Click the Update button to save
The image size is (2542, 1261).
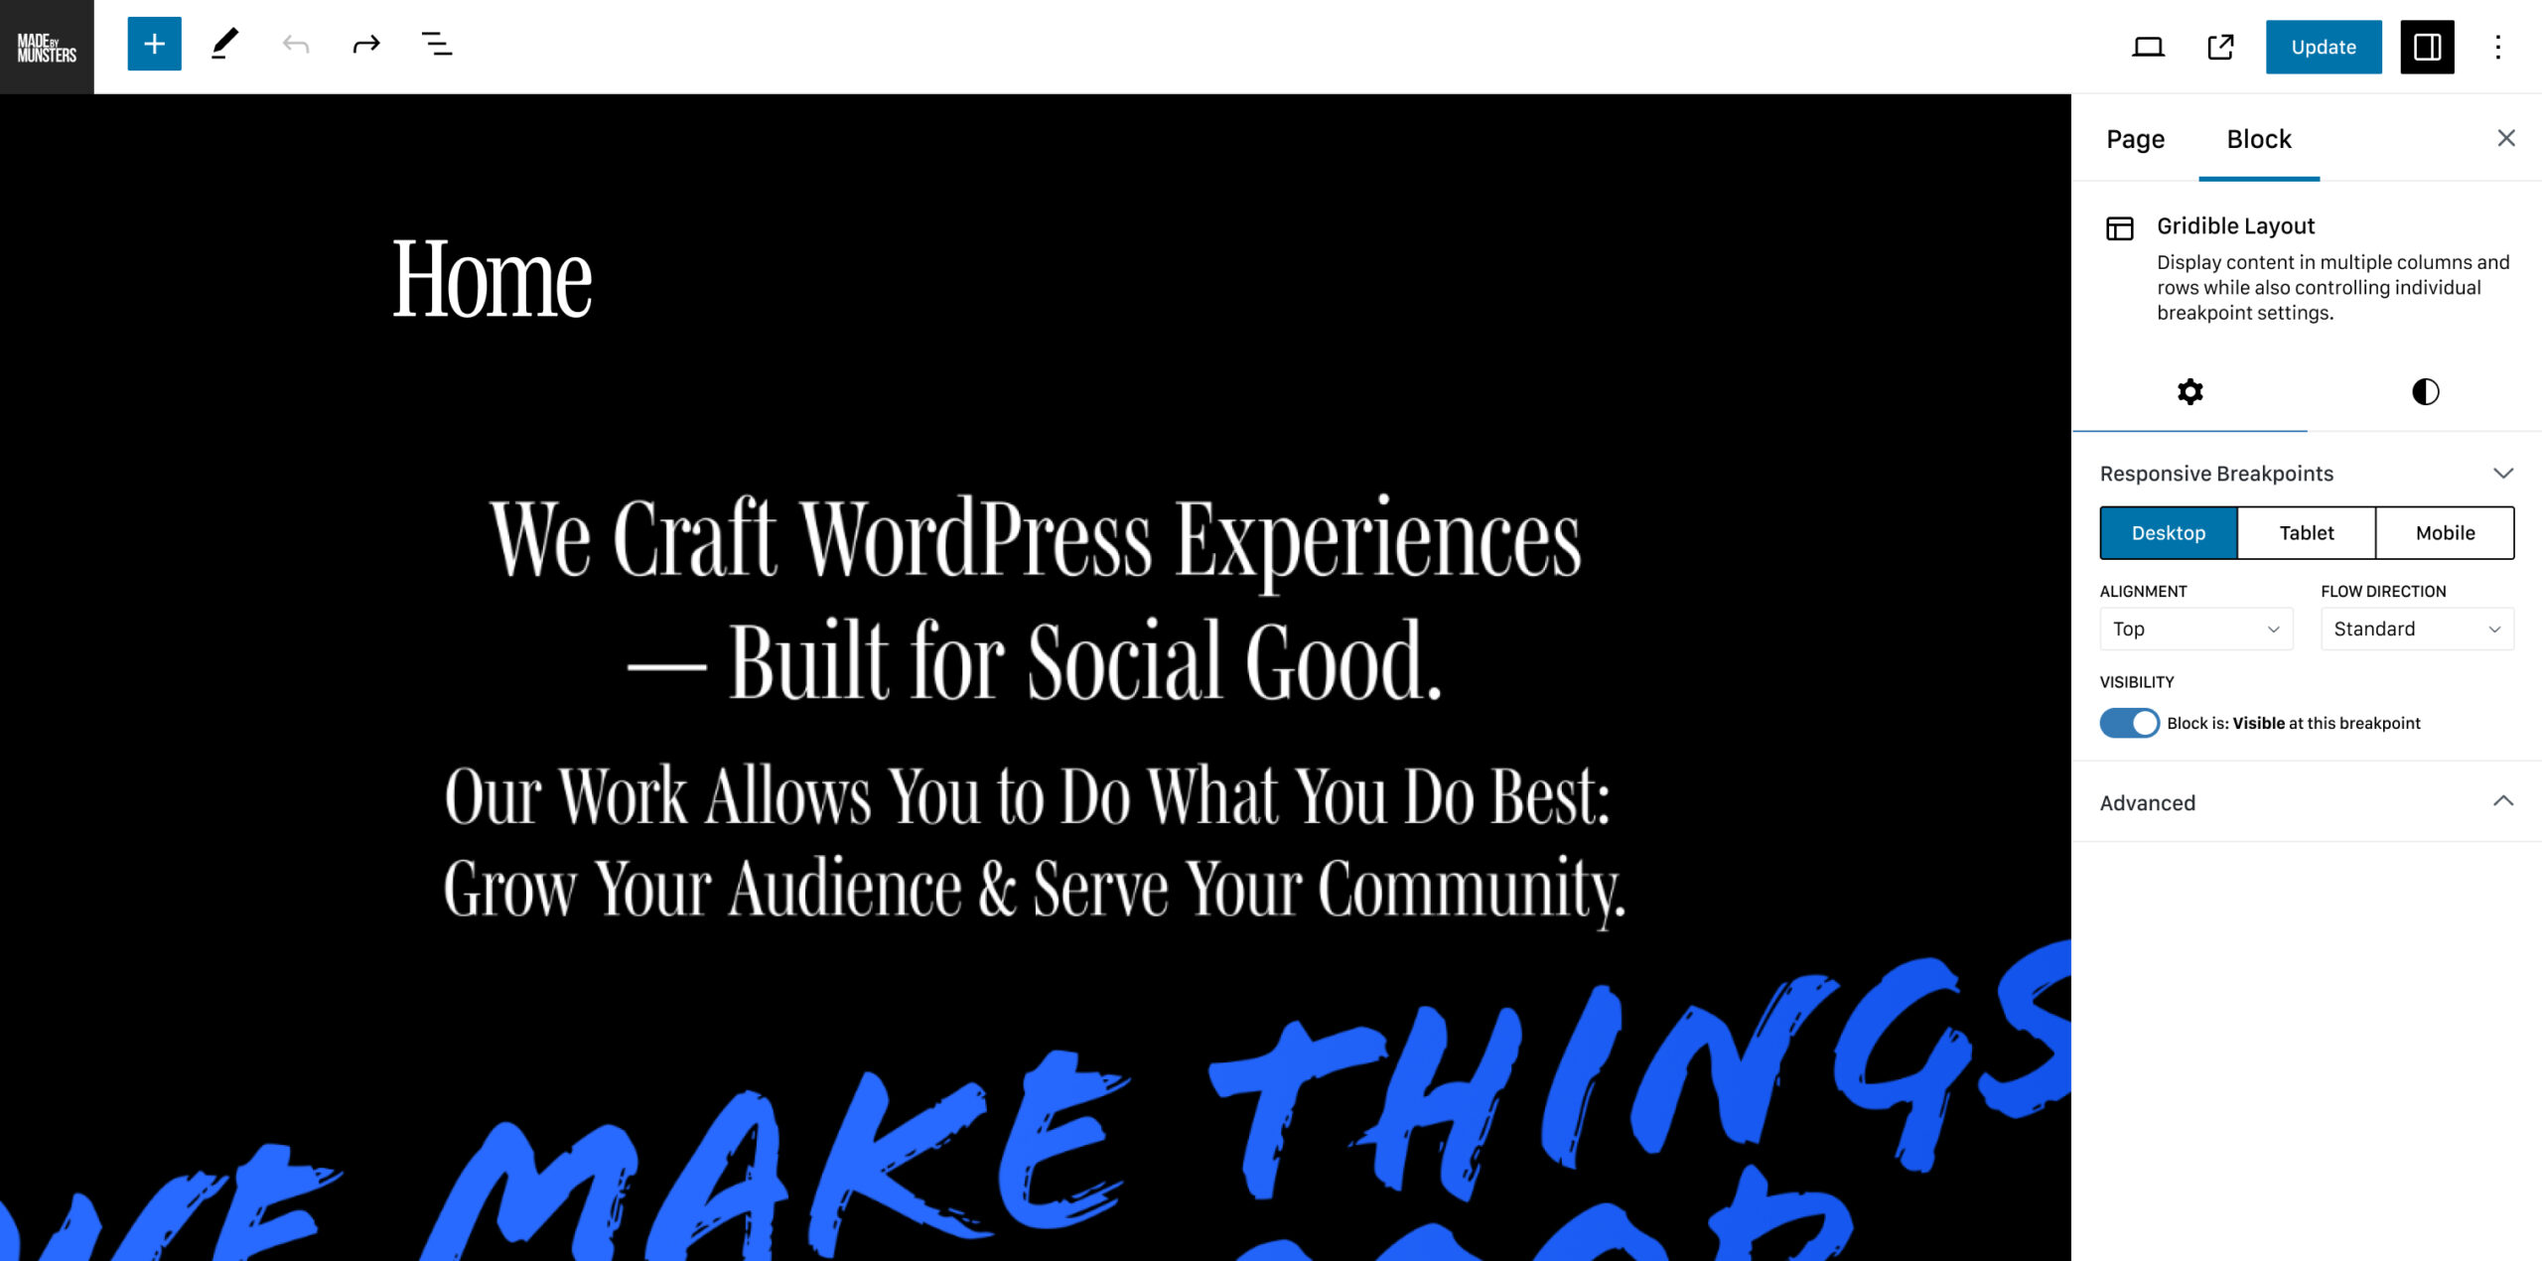click(x=2324, y=46)
